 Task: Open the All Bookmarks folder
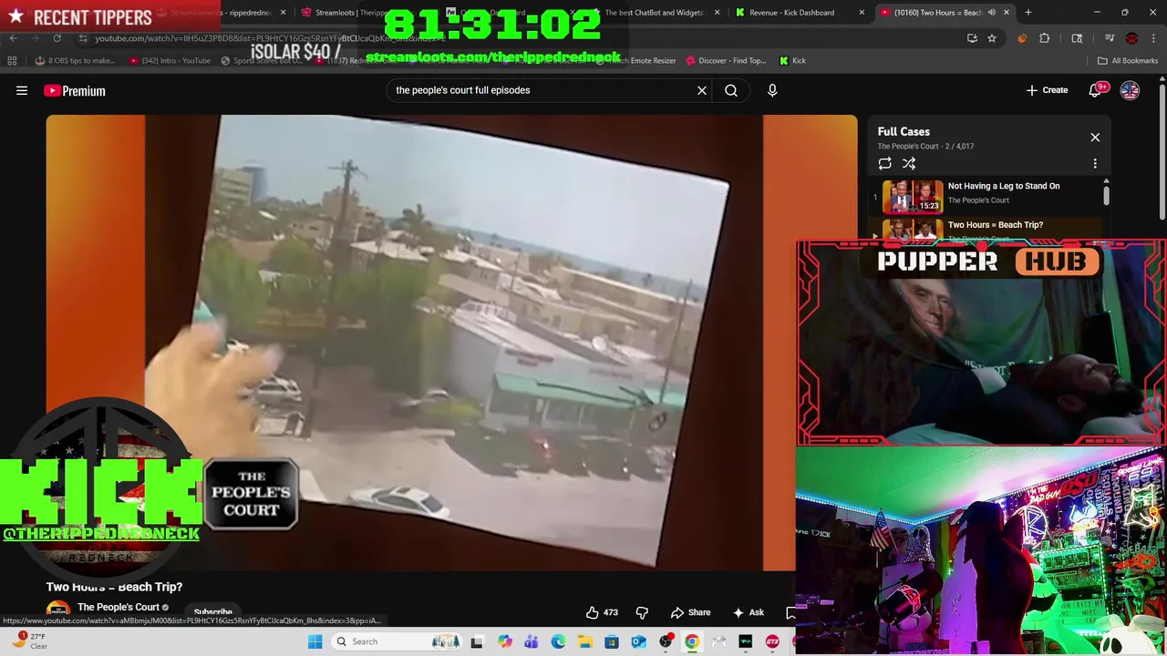coord(1128,61)
